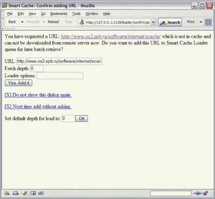The height and width of the screenshot is (199, 215).
Task: Open the Mail component icon in status bar
Action: pos(15,193)
